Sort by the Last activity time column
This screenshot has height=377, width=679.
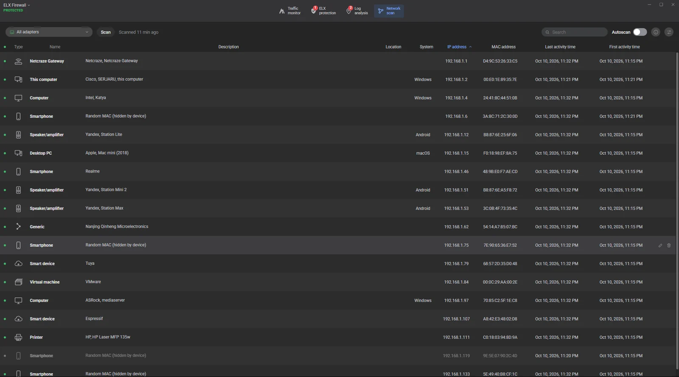[560, 47]
